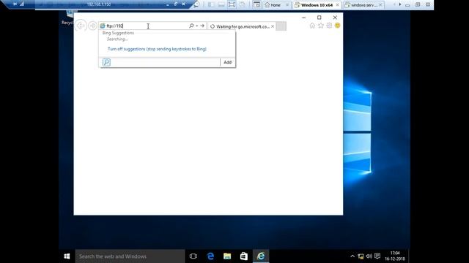Open the Windows Start menu
This screenshot has width=469, height=263.
[x=67, y=256]
